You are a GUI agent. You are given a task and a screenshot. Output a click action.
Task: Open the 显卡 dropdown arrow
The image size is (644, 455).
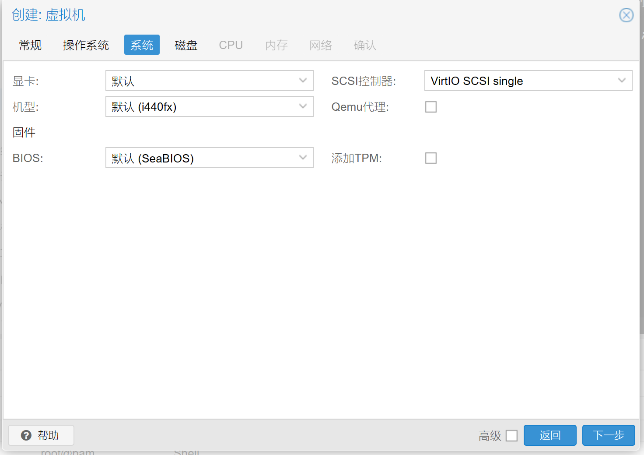point(303,81)
